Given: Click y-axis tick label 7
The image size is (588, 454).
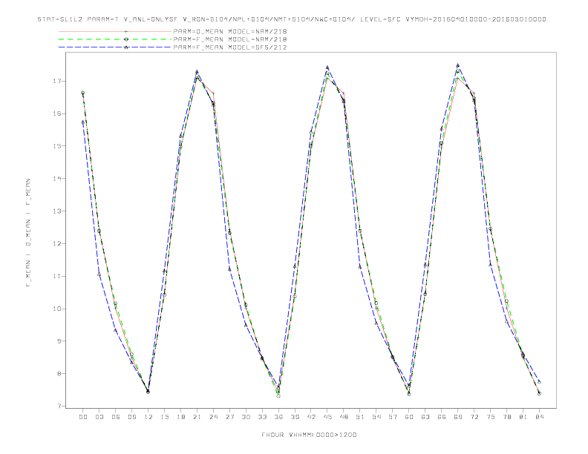Looking at the screenshot, I should click(59, 406).
